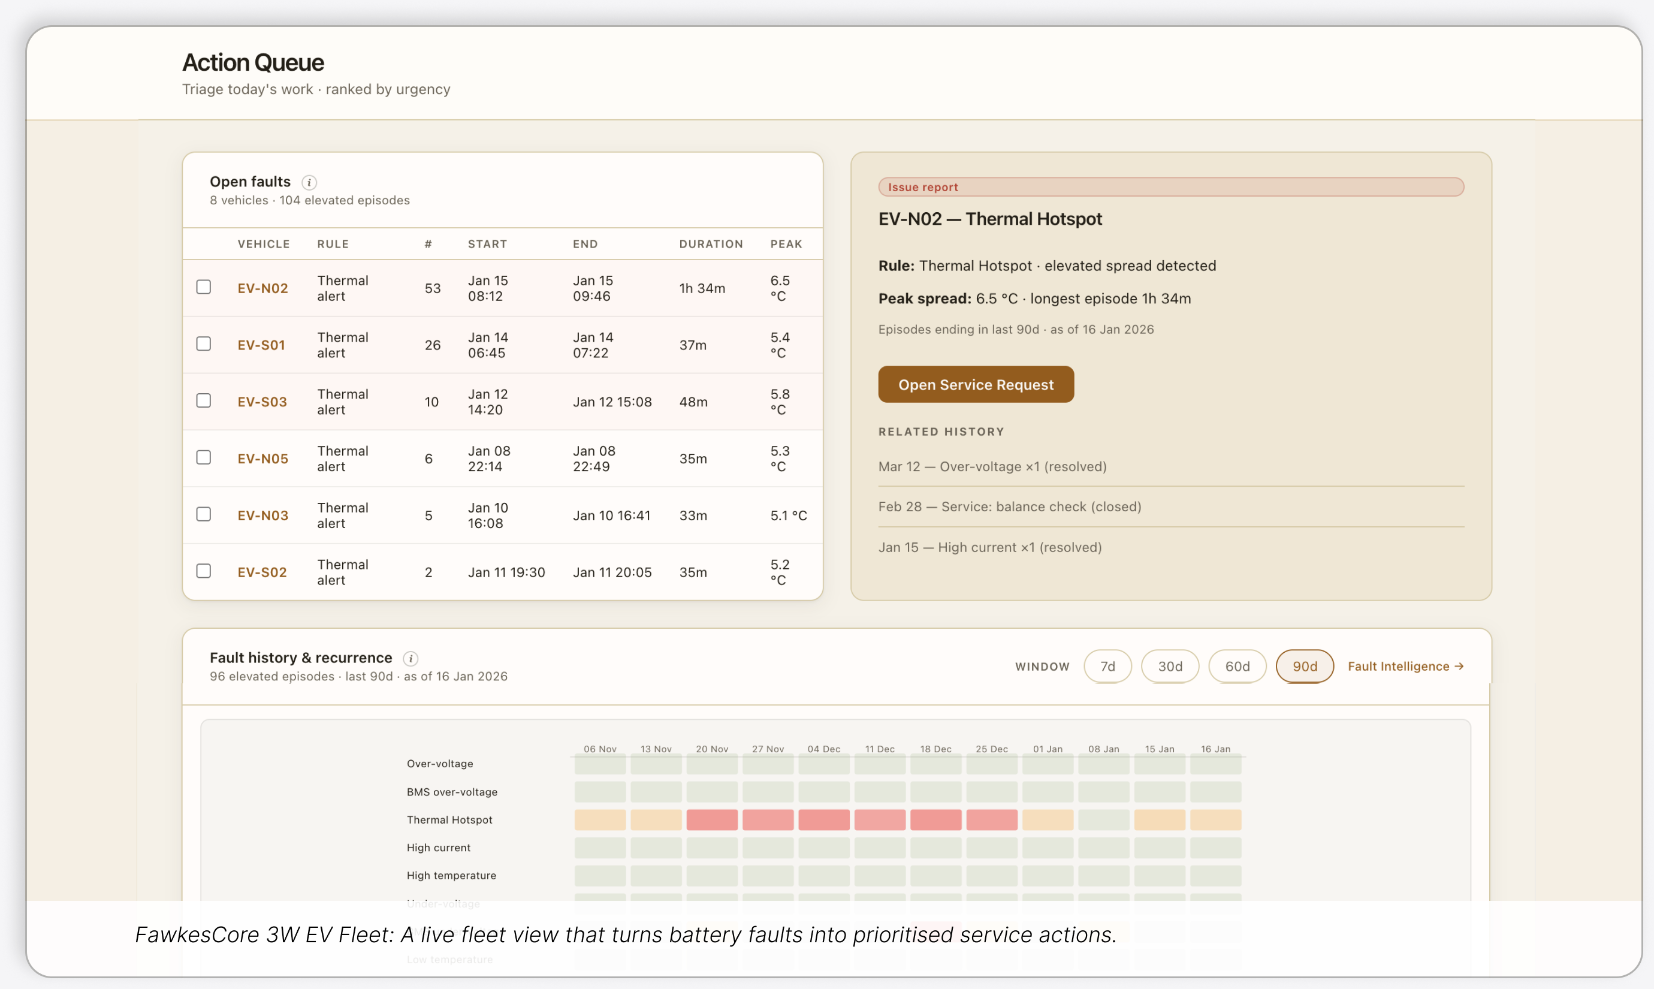Click the VEHICLE column header
1654x989 pixels.
[x=264, y=244]
